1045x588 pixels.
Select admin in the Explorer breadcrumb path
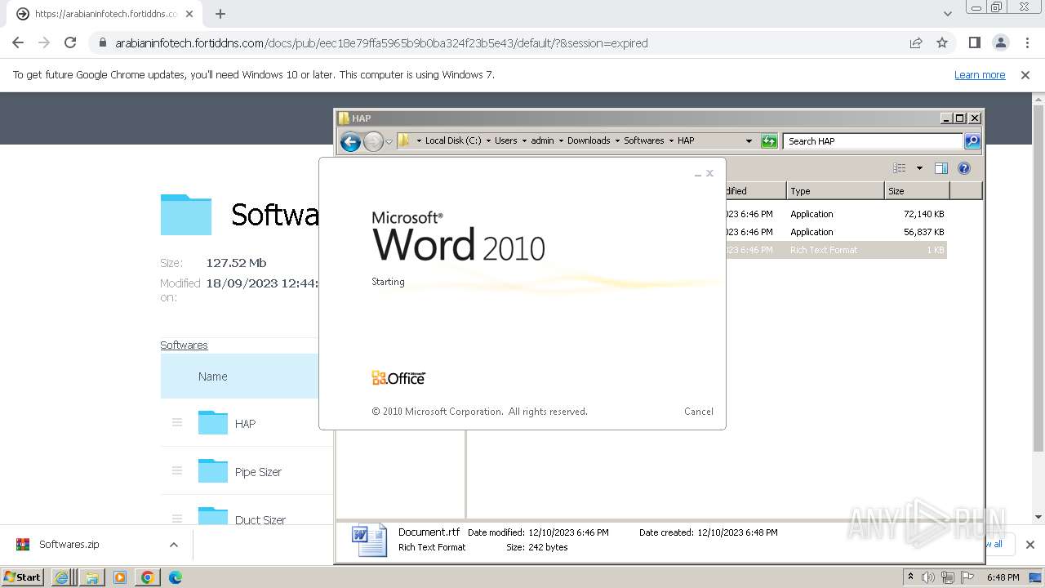[x=542, y=140]
